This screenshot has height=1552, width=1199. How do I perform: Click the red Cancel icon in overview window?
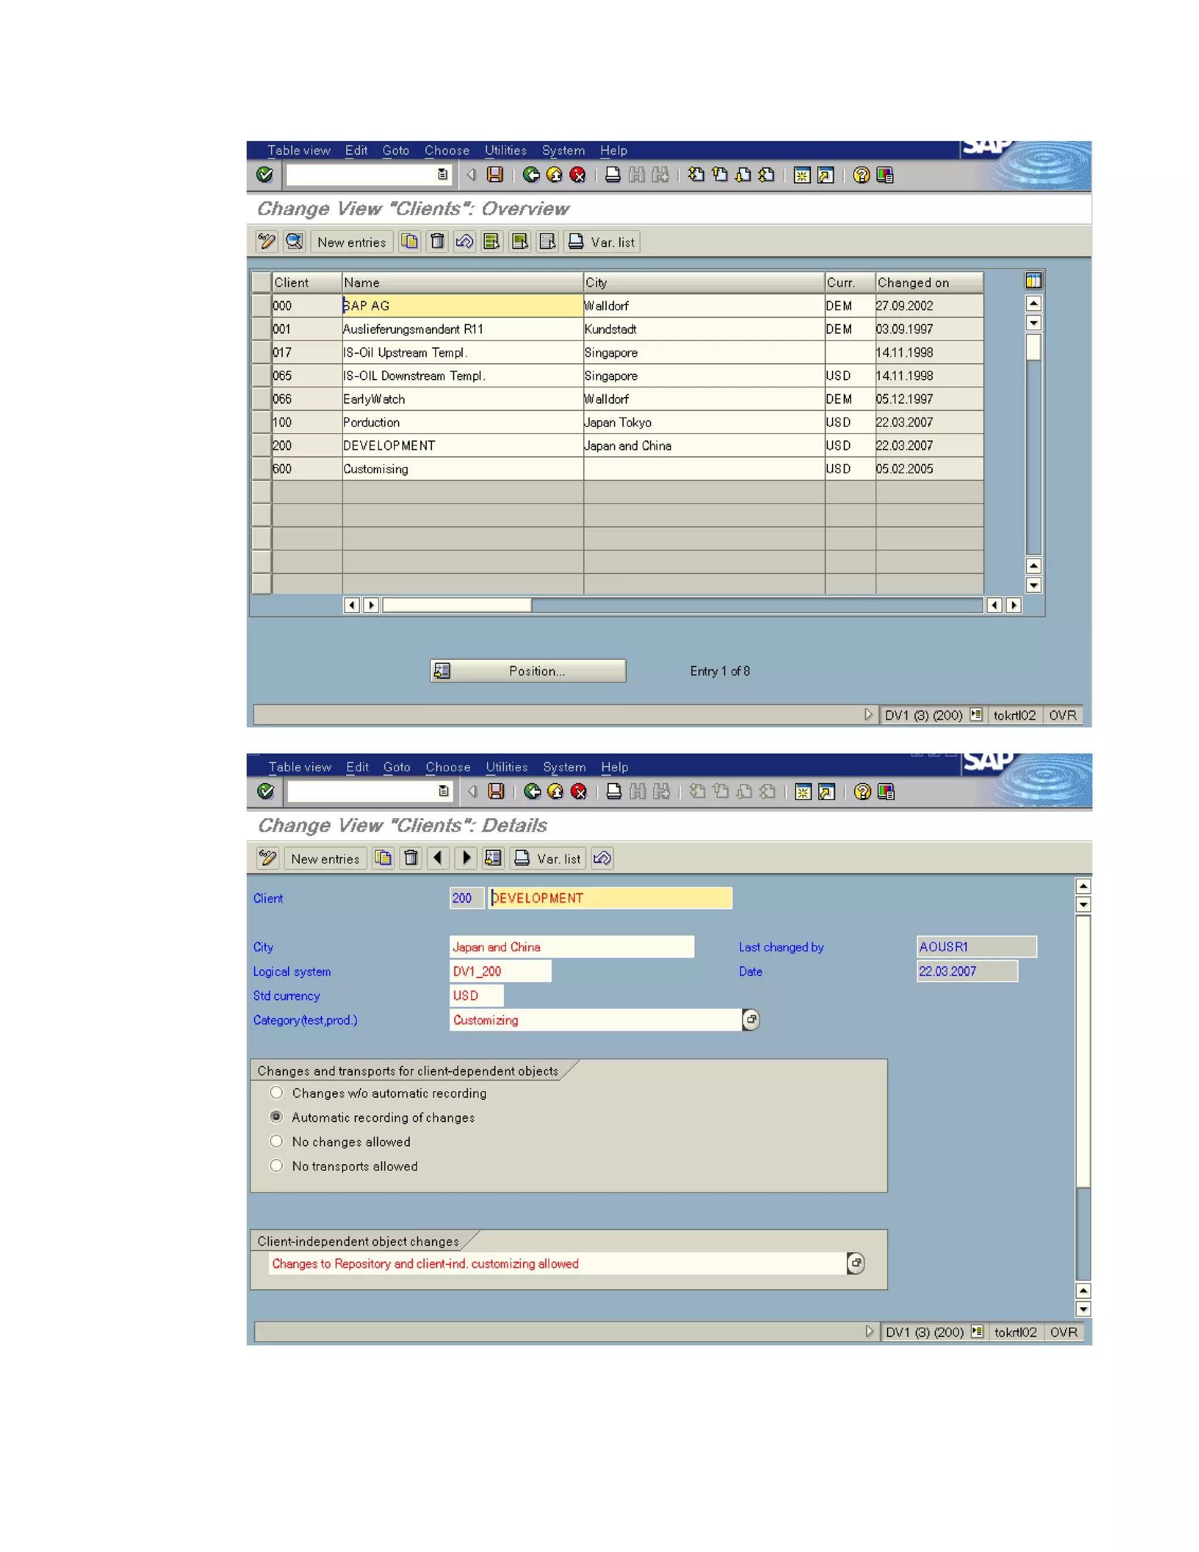coord(577,175)
